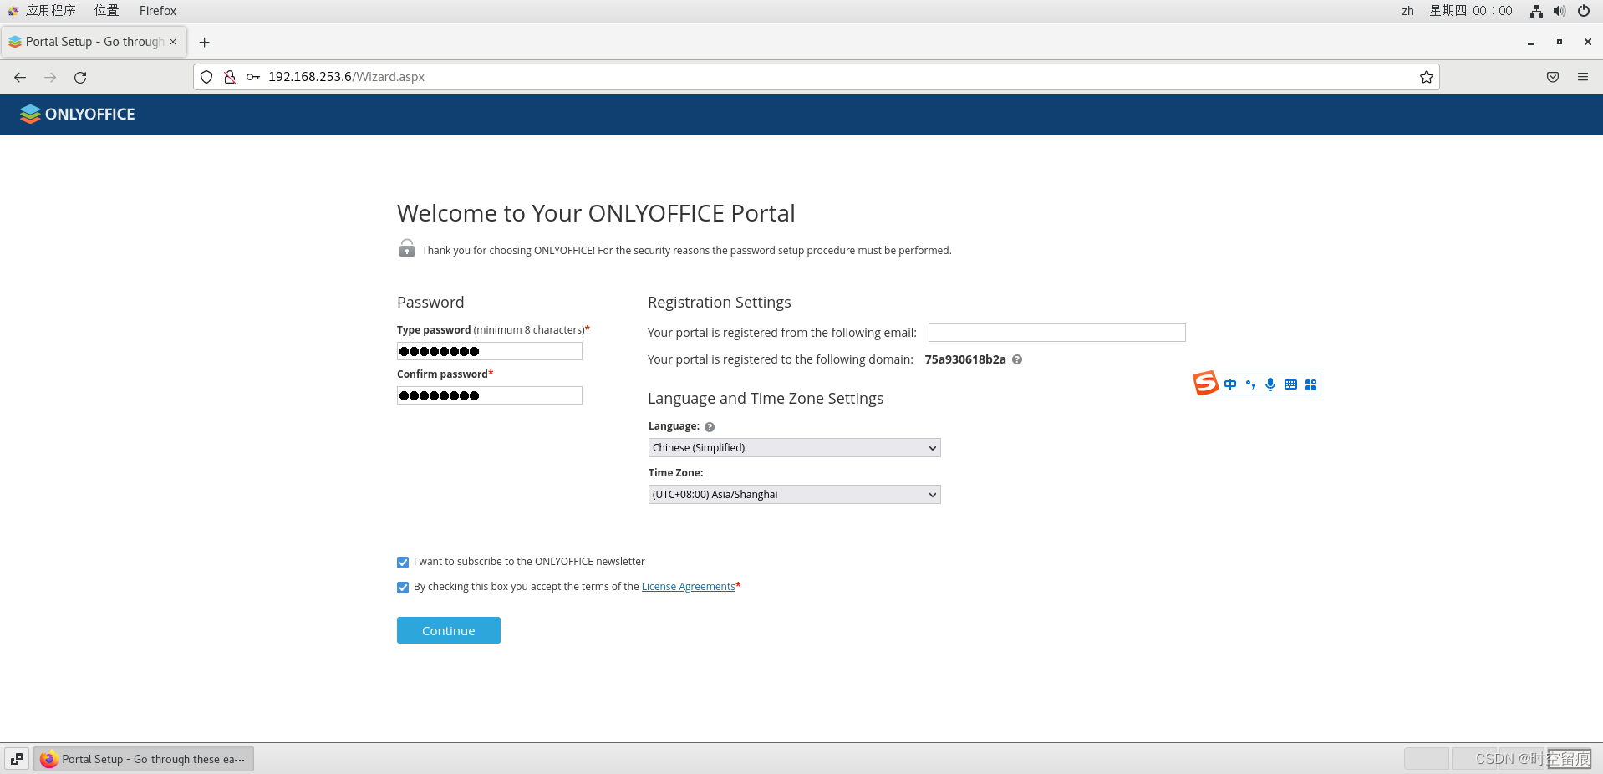Open the Sogou toolbox grid icon

1310,384
